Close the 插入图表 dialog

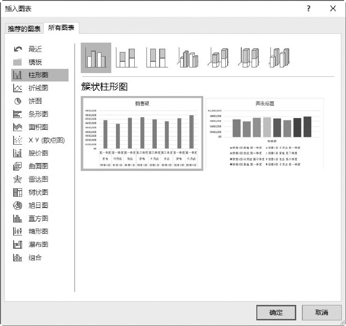(x=333, y=8)
